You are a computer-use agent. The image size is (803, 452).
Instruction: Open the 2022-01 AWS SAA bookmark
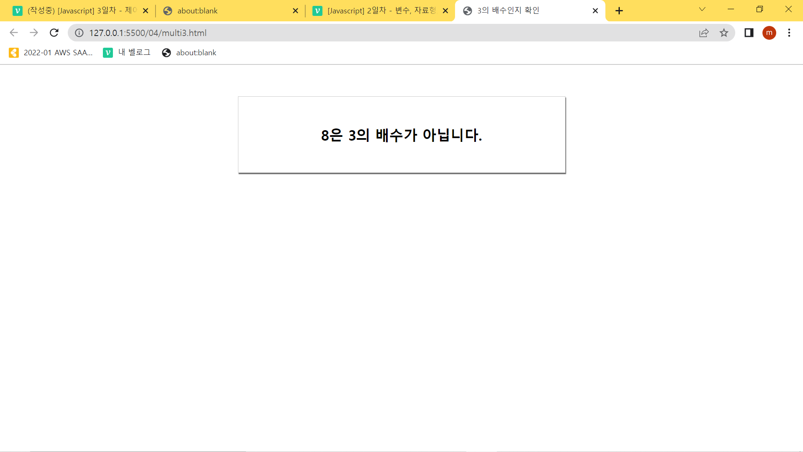point(51,53)
